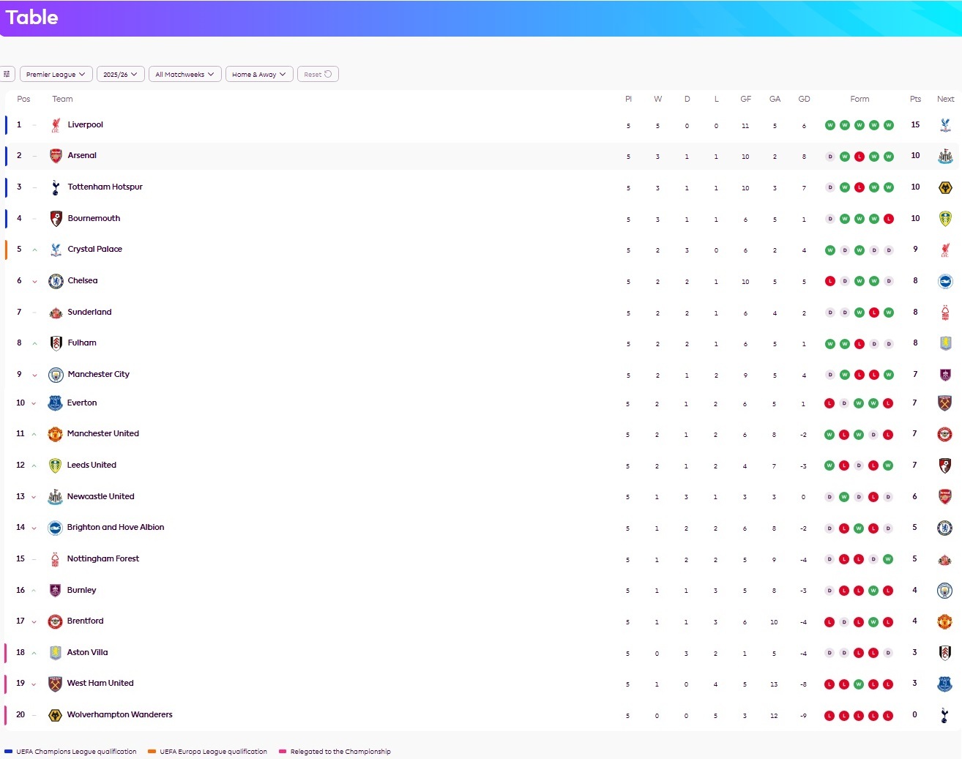Open the Wolverhampton Wanderers team link
This screenshot has height=759, width=962.
[120, 715]
